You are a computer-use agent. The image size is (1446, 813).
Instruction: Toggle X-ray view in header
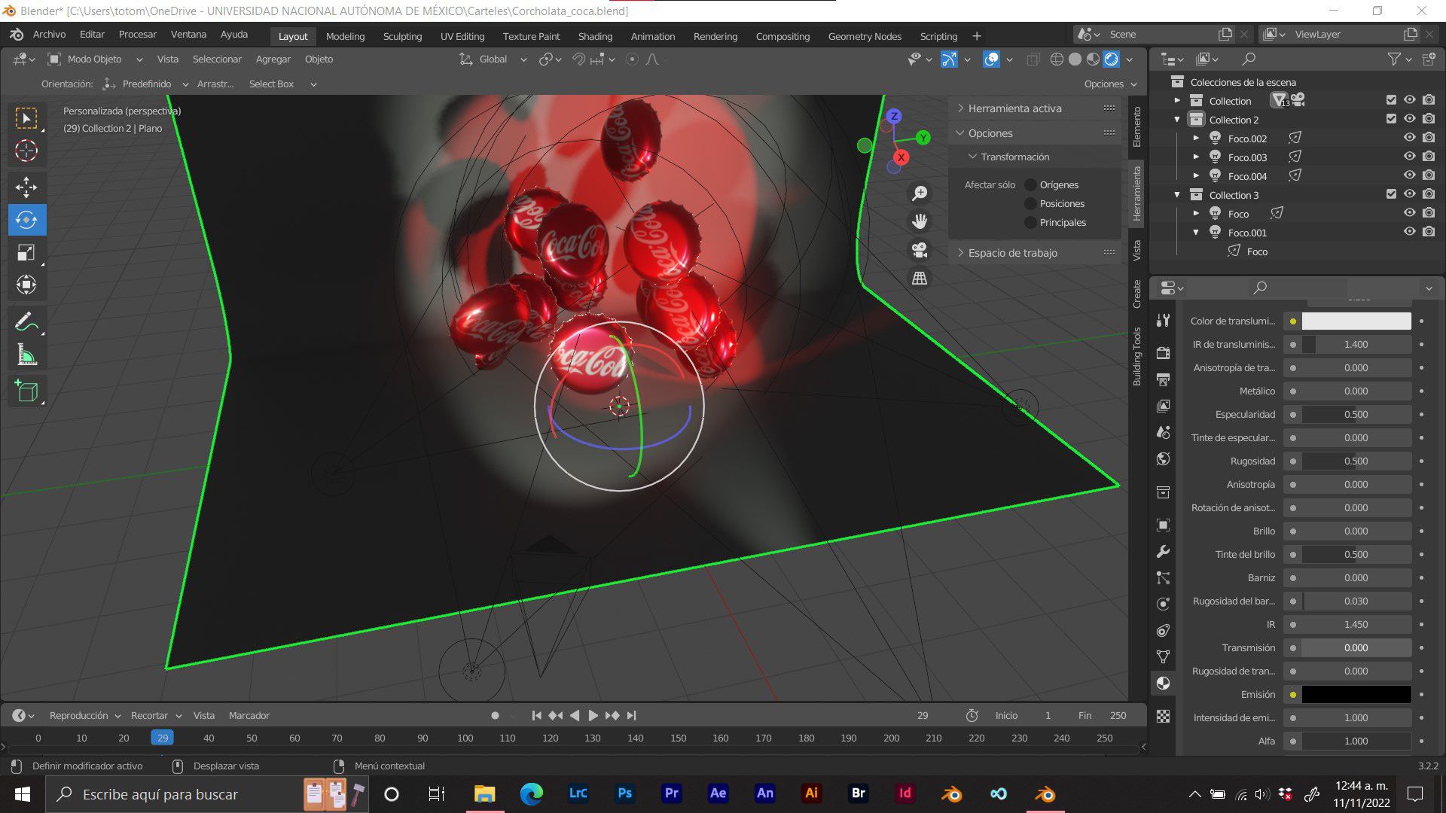pos(1033,59)
